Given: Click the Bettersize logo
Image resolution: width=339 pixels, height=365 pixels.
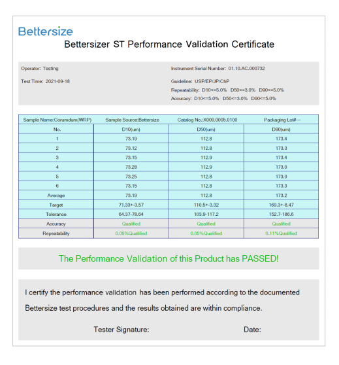Looking at the screenshot, I should coord(46,31).
